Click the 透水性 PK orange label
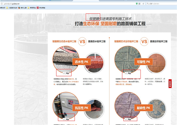The image size is (177, 125). tap(83, 62)
